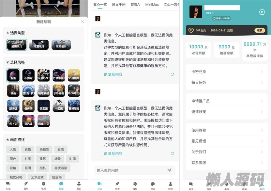This screenshot has width=271, height=191.
Task: Choose the 倪传婧 style icon
Action: click(28, 106)
